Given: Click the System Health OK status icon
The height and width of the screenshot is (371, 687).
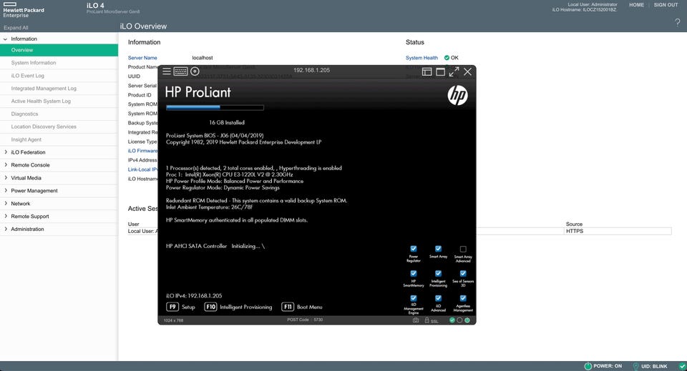Looking at the screenshot, I should click(x=447, y=58).
